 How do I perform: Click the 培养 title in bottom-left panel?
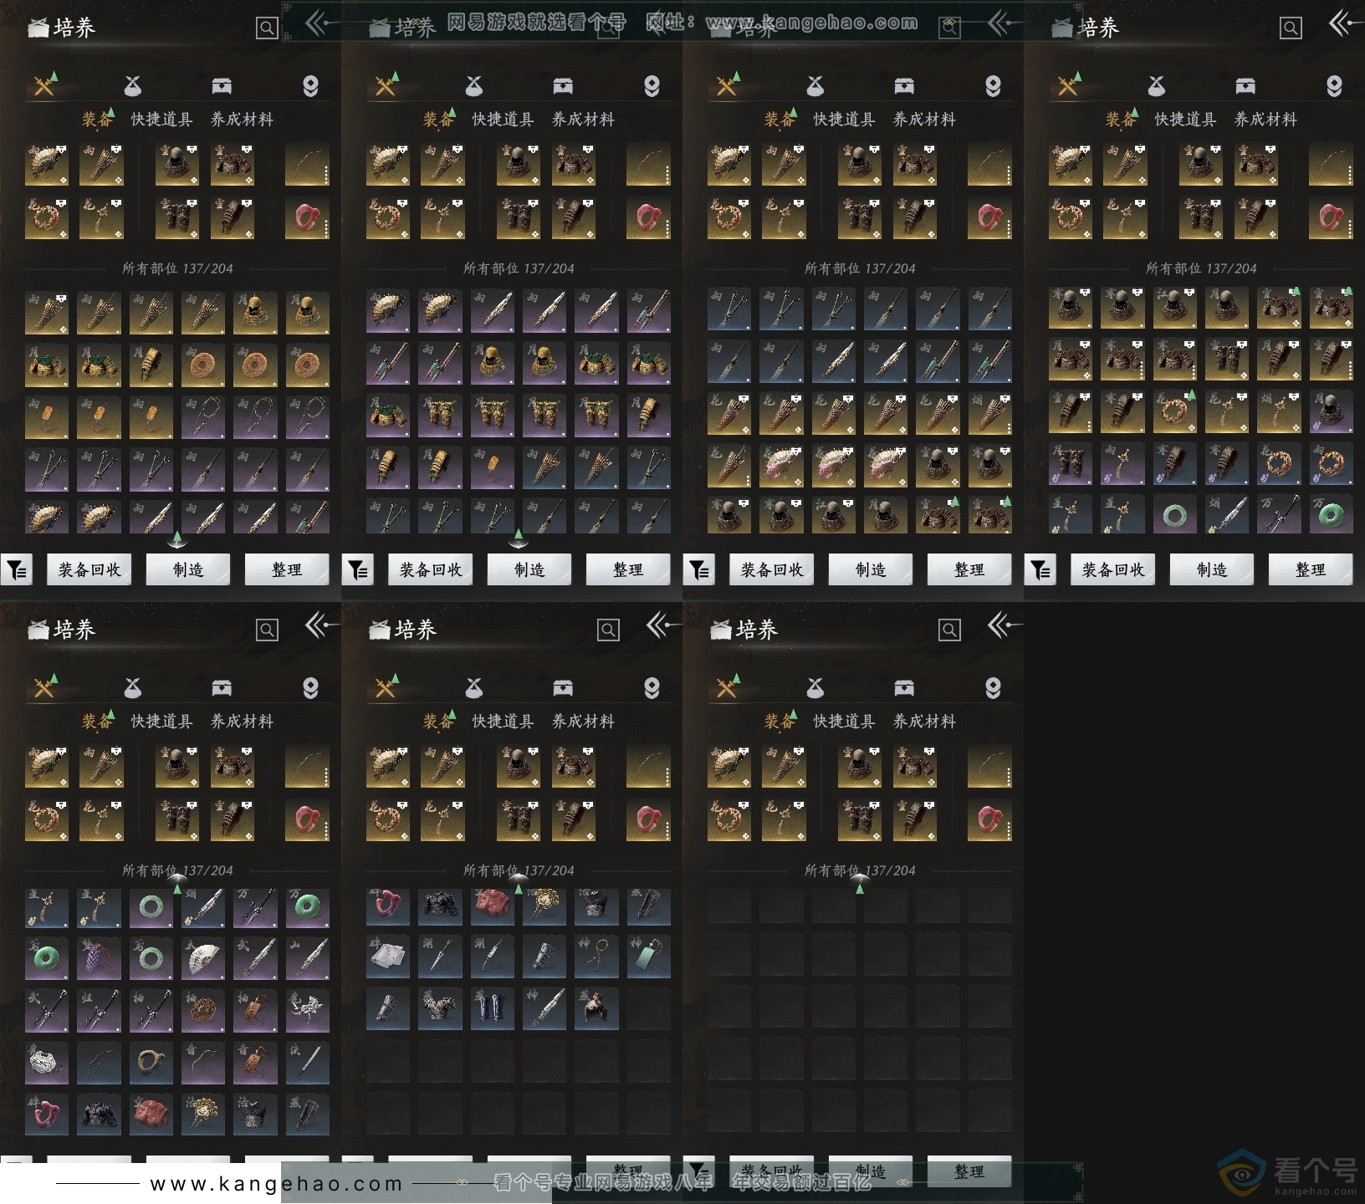click(74, 630)
